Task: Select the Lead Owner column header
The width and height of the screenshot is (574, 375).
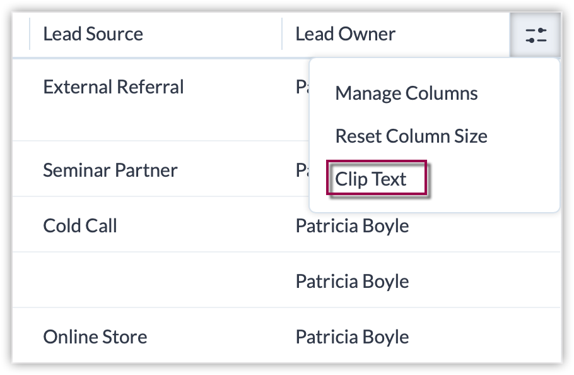Action: 345,34
